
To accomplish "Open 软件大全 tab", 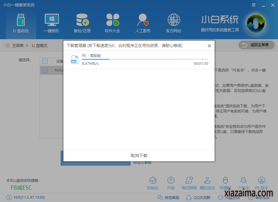I will point(112,23).
